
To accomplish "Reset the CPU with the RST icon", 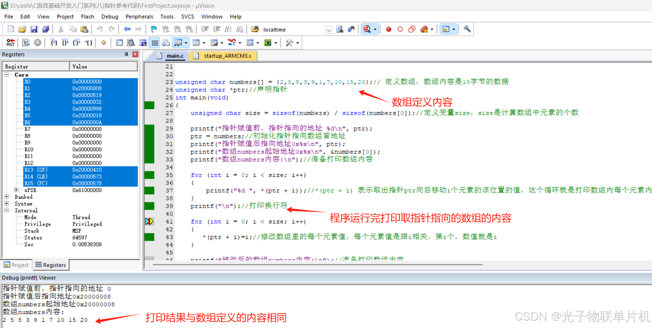I will click(x=10, y=43).
